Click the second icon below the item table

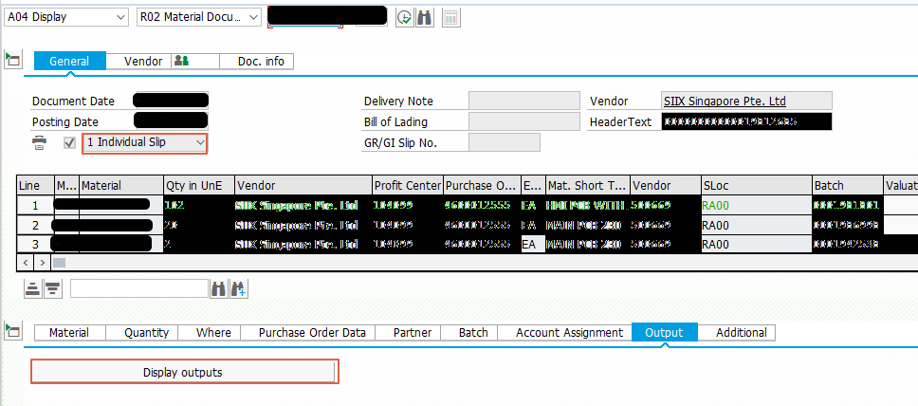pos(53,288)
